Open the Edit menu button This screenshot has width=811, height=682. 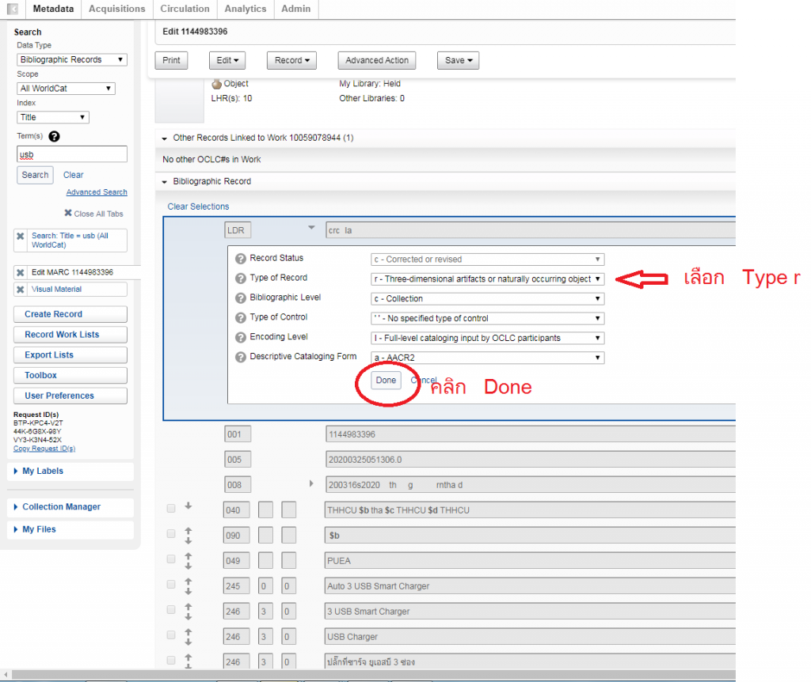[x=227, y=60]
